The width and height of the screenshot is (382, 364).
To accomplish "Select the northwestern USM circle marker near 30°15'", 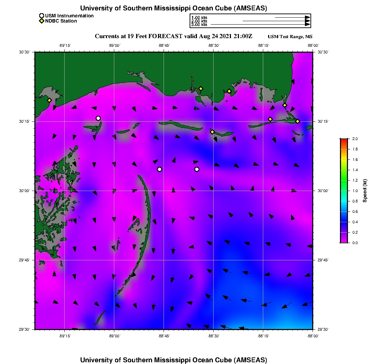I will click(98, 118).
